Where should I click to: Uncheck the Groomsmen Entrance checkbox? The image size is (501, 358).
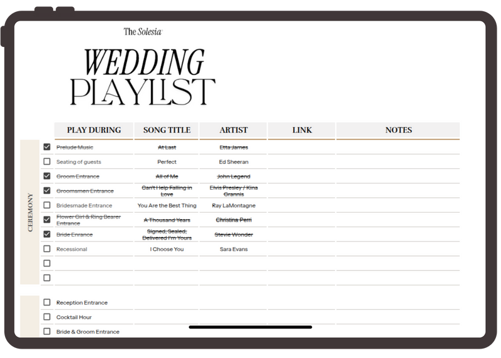tap(47, 191)
